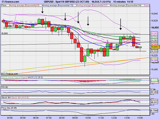Select the Stoch %D (14 3 5) legend label
160x120 pixels.
(x=20, y=97)
